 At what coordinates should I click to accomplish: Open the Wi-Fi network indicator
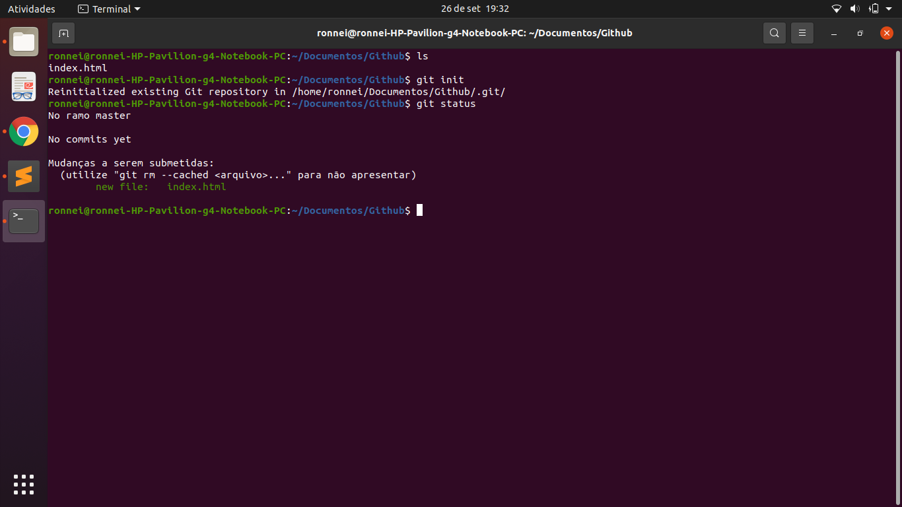coord(837,9)
